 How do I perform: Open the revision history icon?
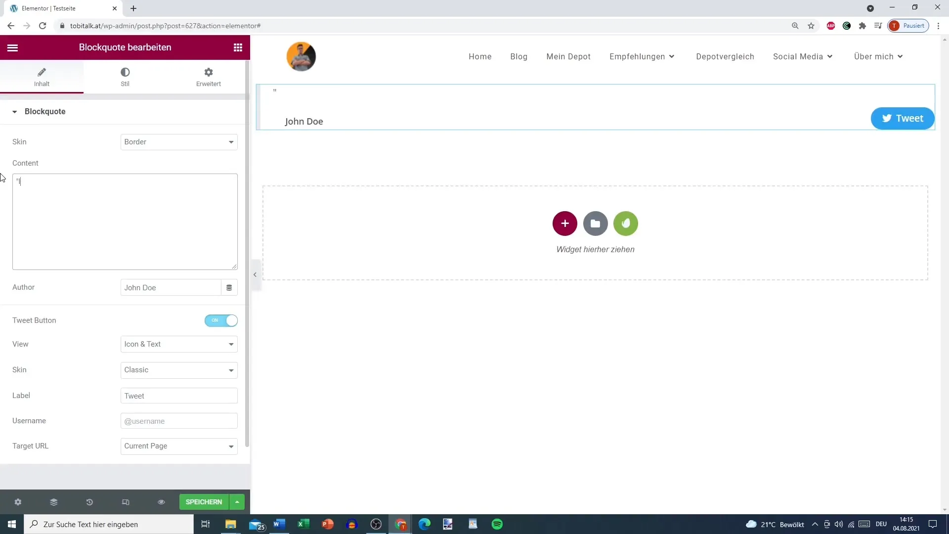coord(89,502)
